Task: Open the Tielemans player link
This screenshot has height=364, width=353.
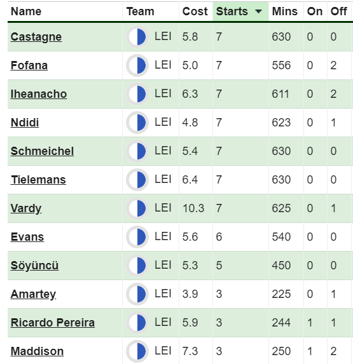Action: 38,180
